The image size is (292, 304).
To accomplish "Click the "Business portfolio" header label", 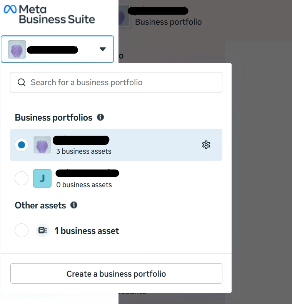I will point(168,22).
